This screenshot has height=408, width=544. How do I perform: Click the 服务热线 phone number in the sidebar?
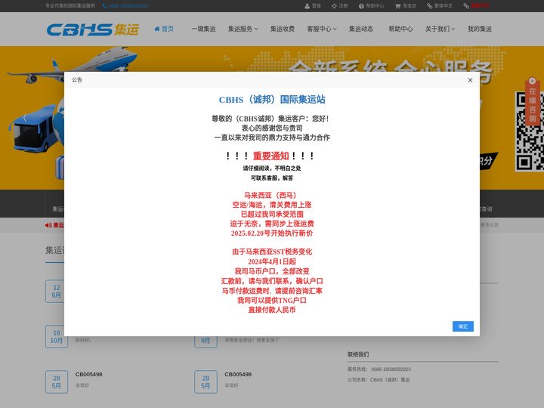point(391,369)
